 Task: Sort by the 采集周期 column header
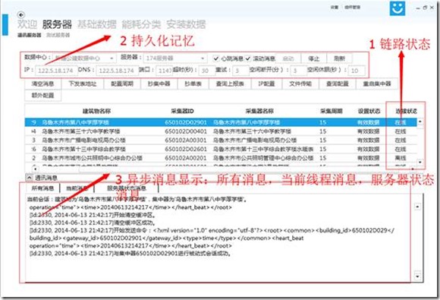pyautogui.click(x=332, y=111)
